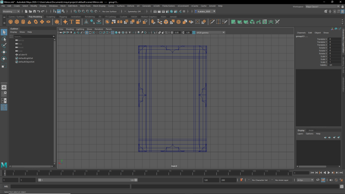The height and width of the screenshot is (194, 345).
Task: Save the scene with the floppy icon
Action: 34,11
